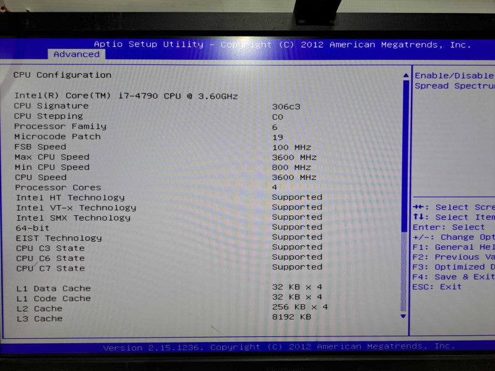Viewport: 495px width, 371px height.
Task: Click the L1 Data Cache label
Action: click(x=54, y=288)
